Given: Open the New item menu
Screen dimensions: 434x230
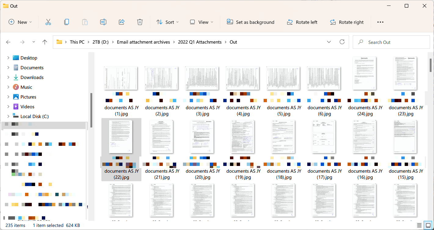Looking at the screenshot, I should (20, 22).
